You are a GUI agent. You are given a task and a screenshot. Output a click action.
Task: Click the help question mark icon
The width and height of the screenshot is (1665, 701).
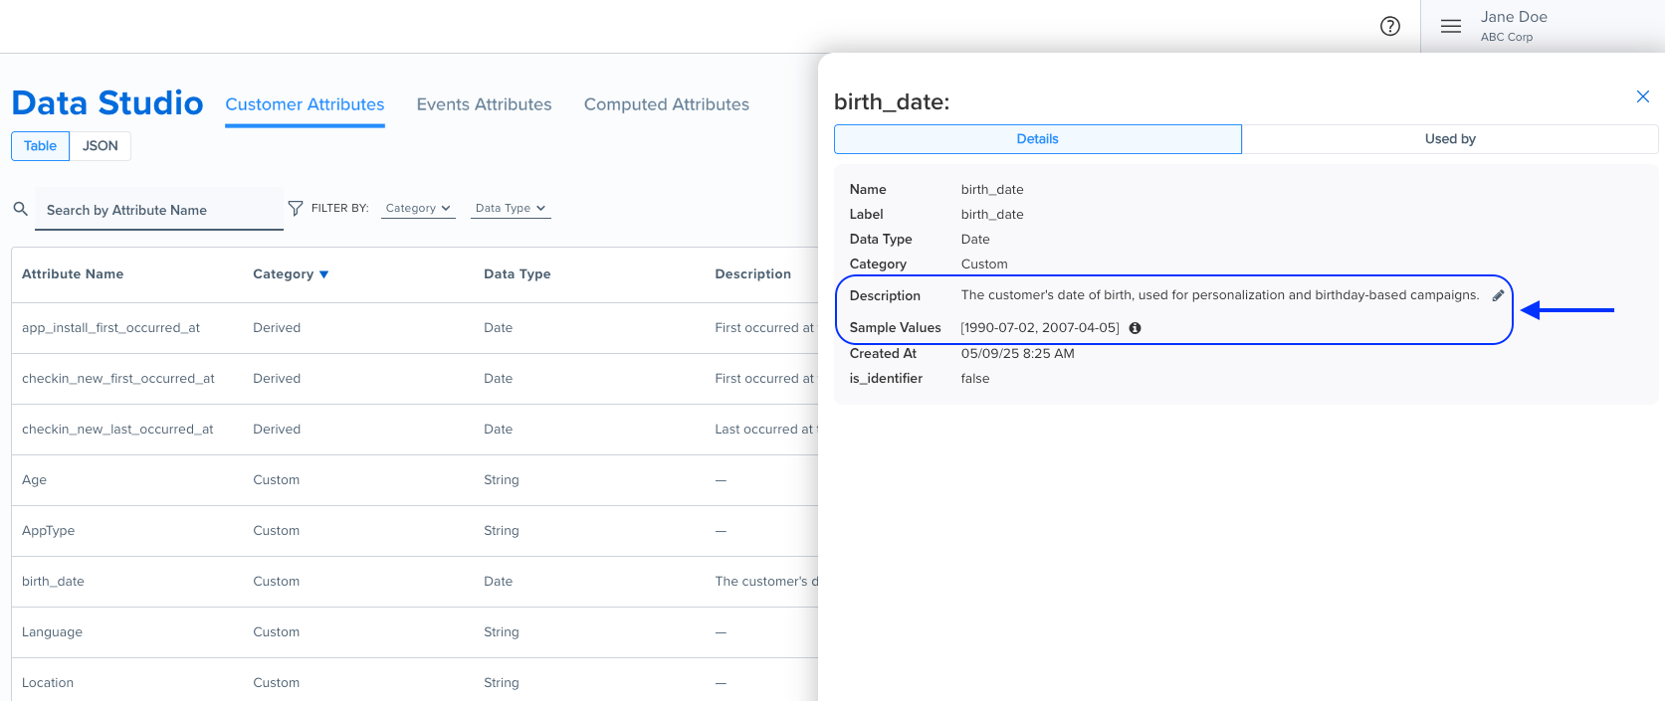point(1390,27)
